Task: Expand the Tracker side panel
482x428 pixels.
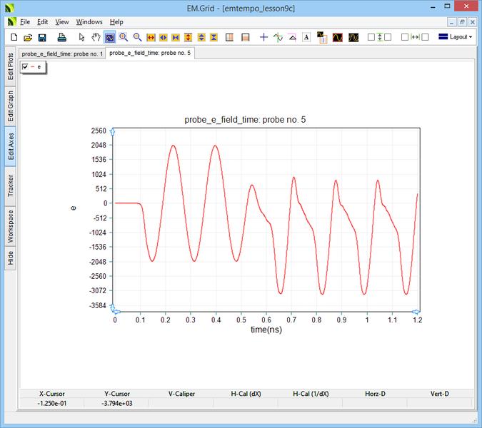Action: pos(11,185)
